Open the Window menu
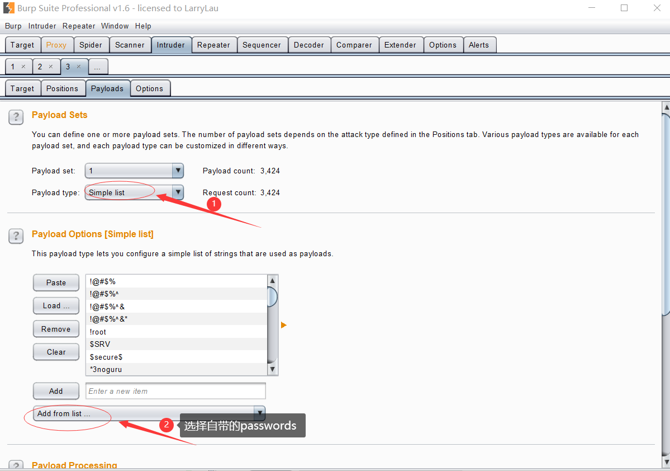This screenshot has height=471, width=670. pyautogui.click(x=115, y=26)
